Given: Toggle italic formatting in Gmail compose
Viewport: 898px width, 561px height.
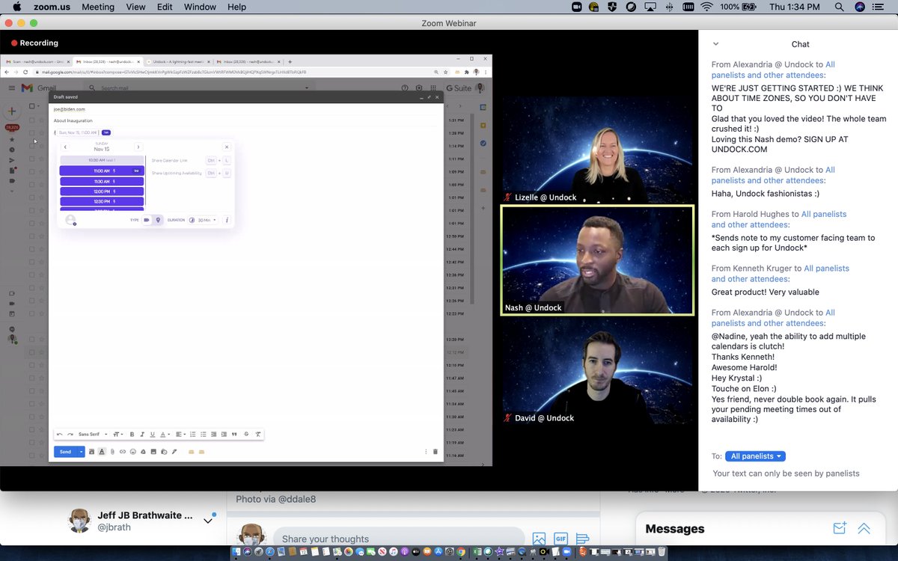Looking at the screenshot, I should click(x=142, y=435).
